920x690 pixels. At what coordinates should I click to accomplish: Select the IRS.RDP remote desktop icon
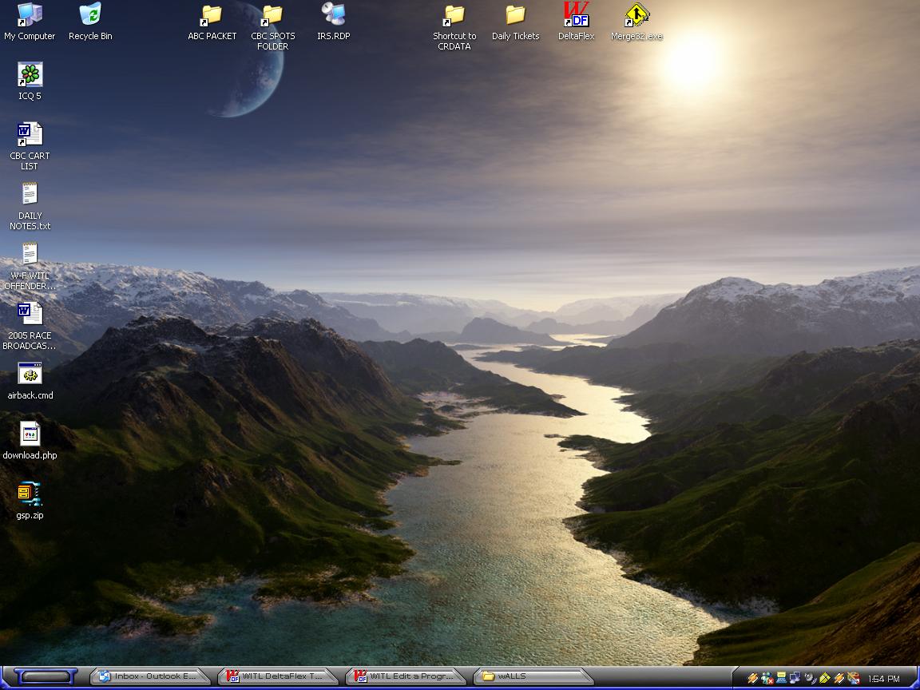[333, 15]
